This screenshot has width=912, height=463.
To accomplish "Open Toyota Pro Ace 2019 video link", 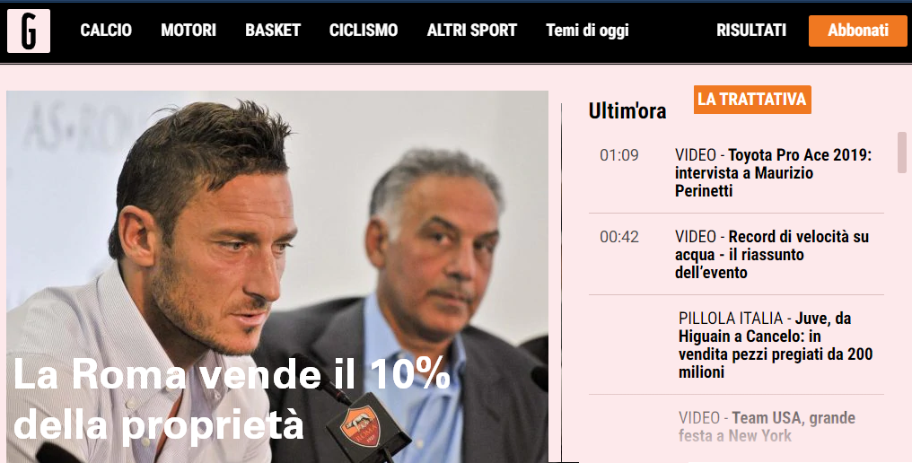I will point(774,173).
